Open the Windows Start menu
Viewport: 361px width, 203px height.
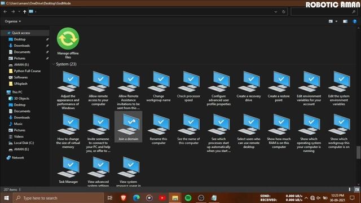[x=6, y=198]
